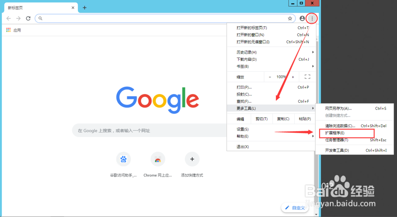Expand 更多工具(L) submenu

[x=272, y=108]
